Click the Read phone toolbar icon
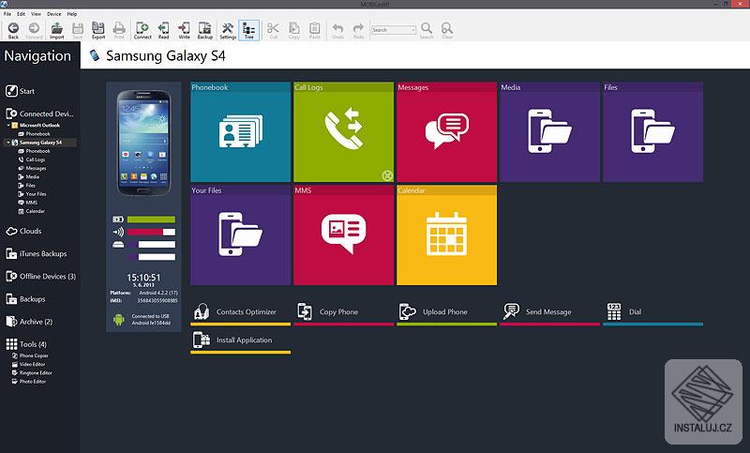This screenshot has height=453, width=750. coord(163,30)
